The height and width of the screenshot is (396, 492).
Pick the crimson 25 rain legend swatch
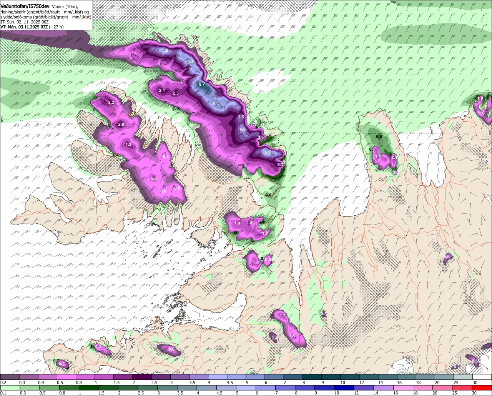462,388
